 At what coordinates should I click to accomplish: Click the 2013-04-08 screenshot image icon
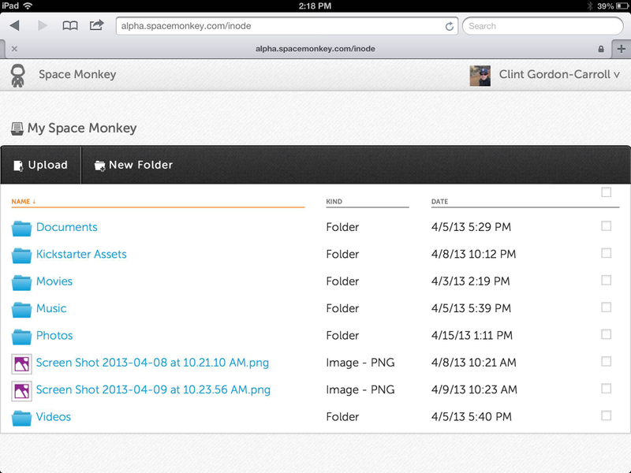(21, 364)
